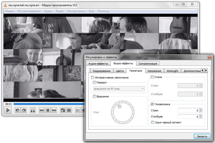Open extended settings equalizer icon
The image size is (215, 143).
coord(69,110)
